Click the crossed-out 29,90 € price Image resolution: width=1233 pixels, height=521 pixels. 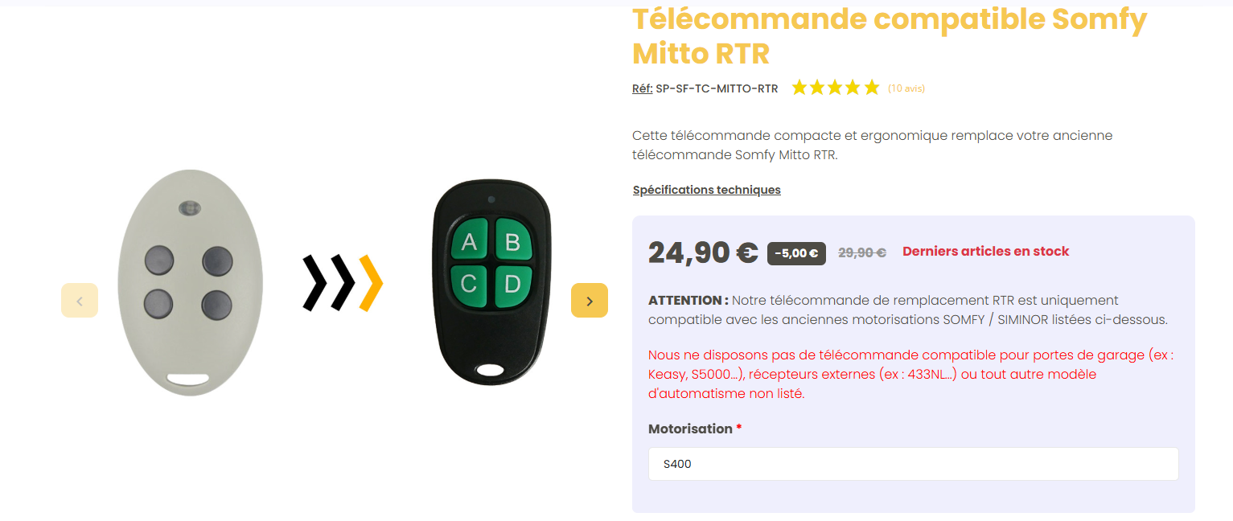tap(861, 252)
